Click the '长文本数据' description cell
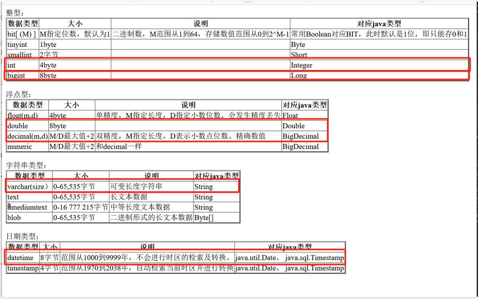This screenshot has width=478, height=299. click(151, 197)
